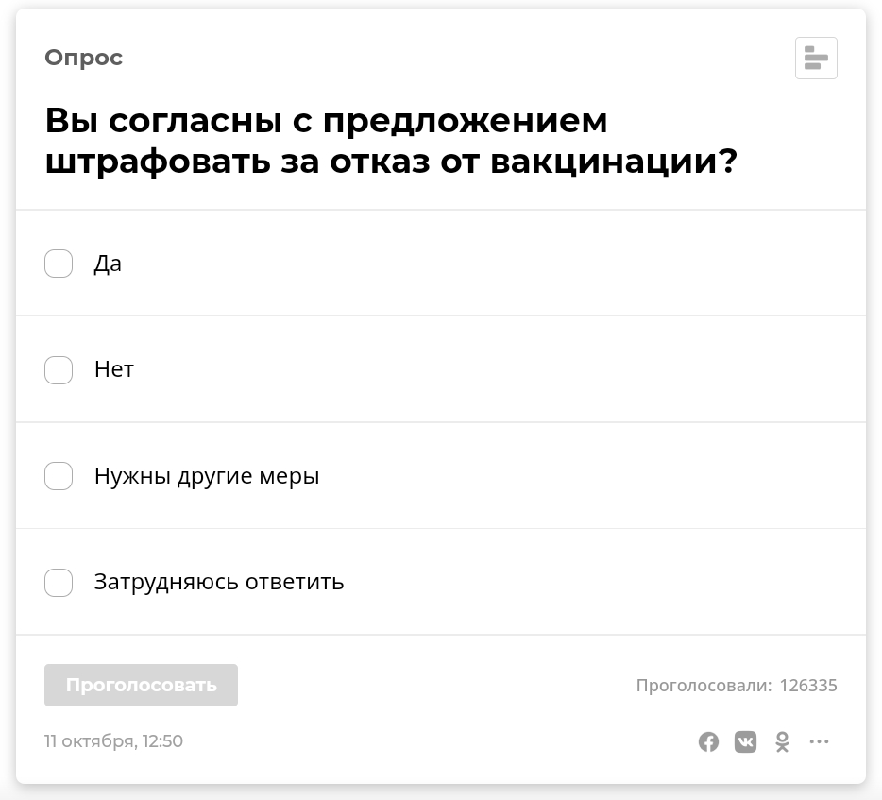Check the Нужны другие меры checkbox
Screen dimensions: 882x800
[x=59, y=476]
